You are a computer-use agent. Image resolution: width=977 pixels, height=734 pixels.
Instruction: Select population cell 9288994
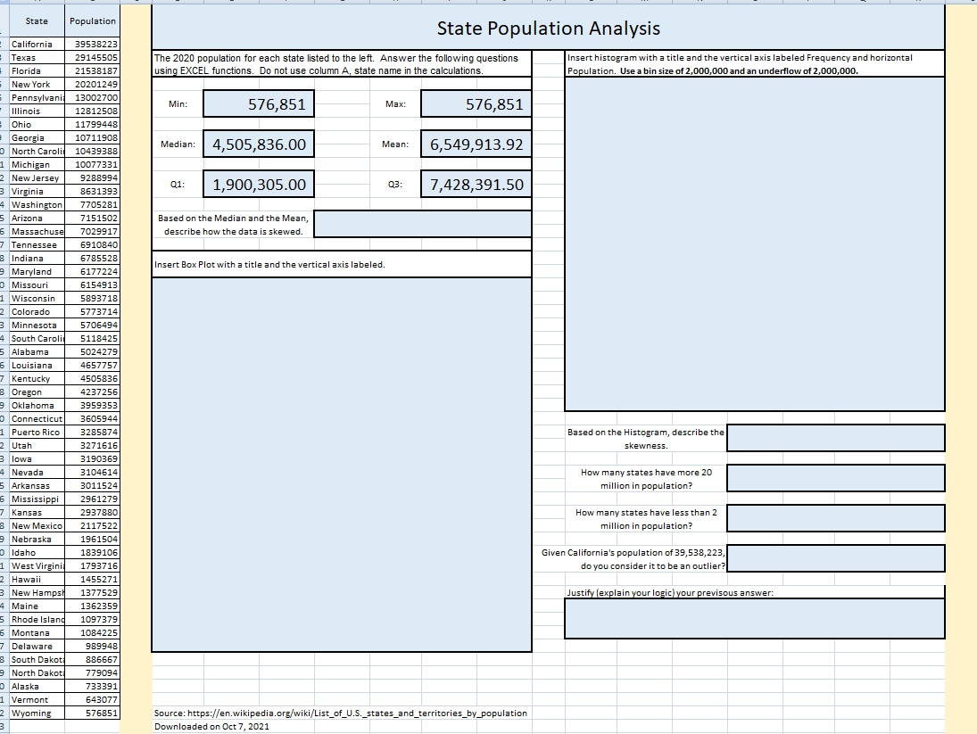tap(92, 178)
